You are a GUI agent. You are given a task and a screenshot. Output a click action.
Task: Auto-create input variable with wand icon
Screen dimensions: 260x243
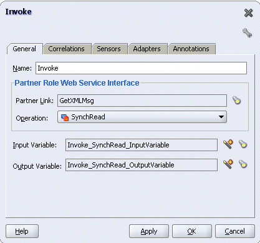click(228, 144)
